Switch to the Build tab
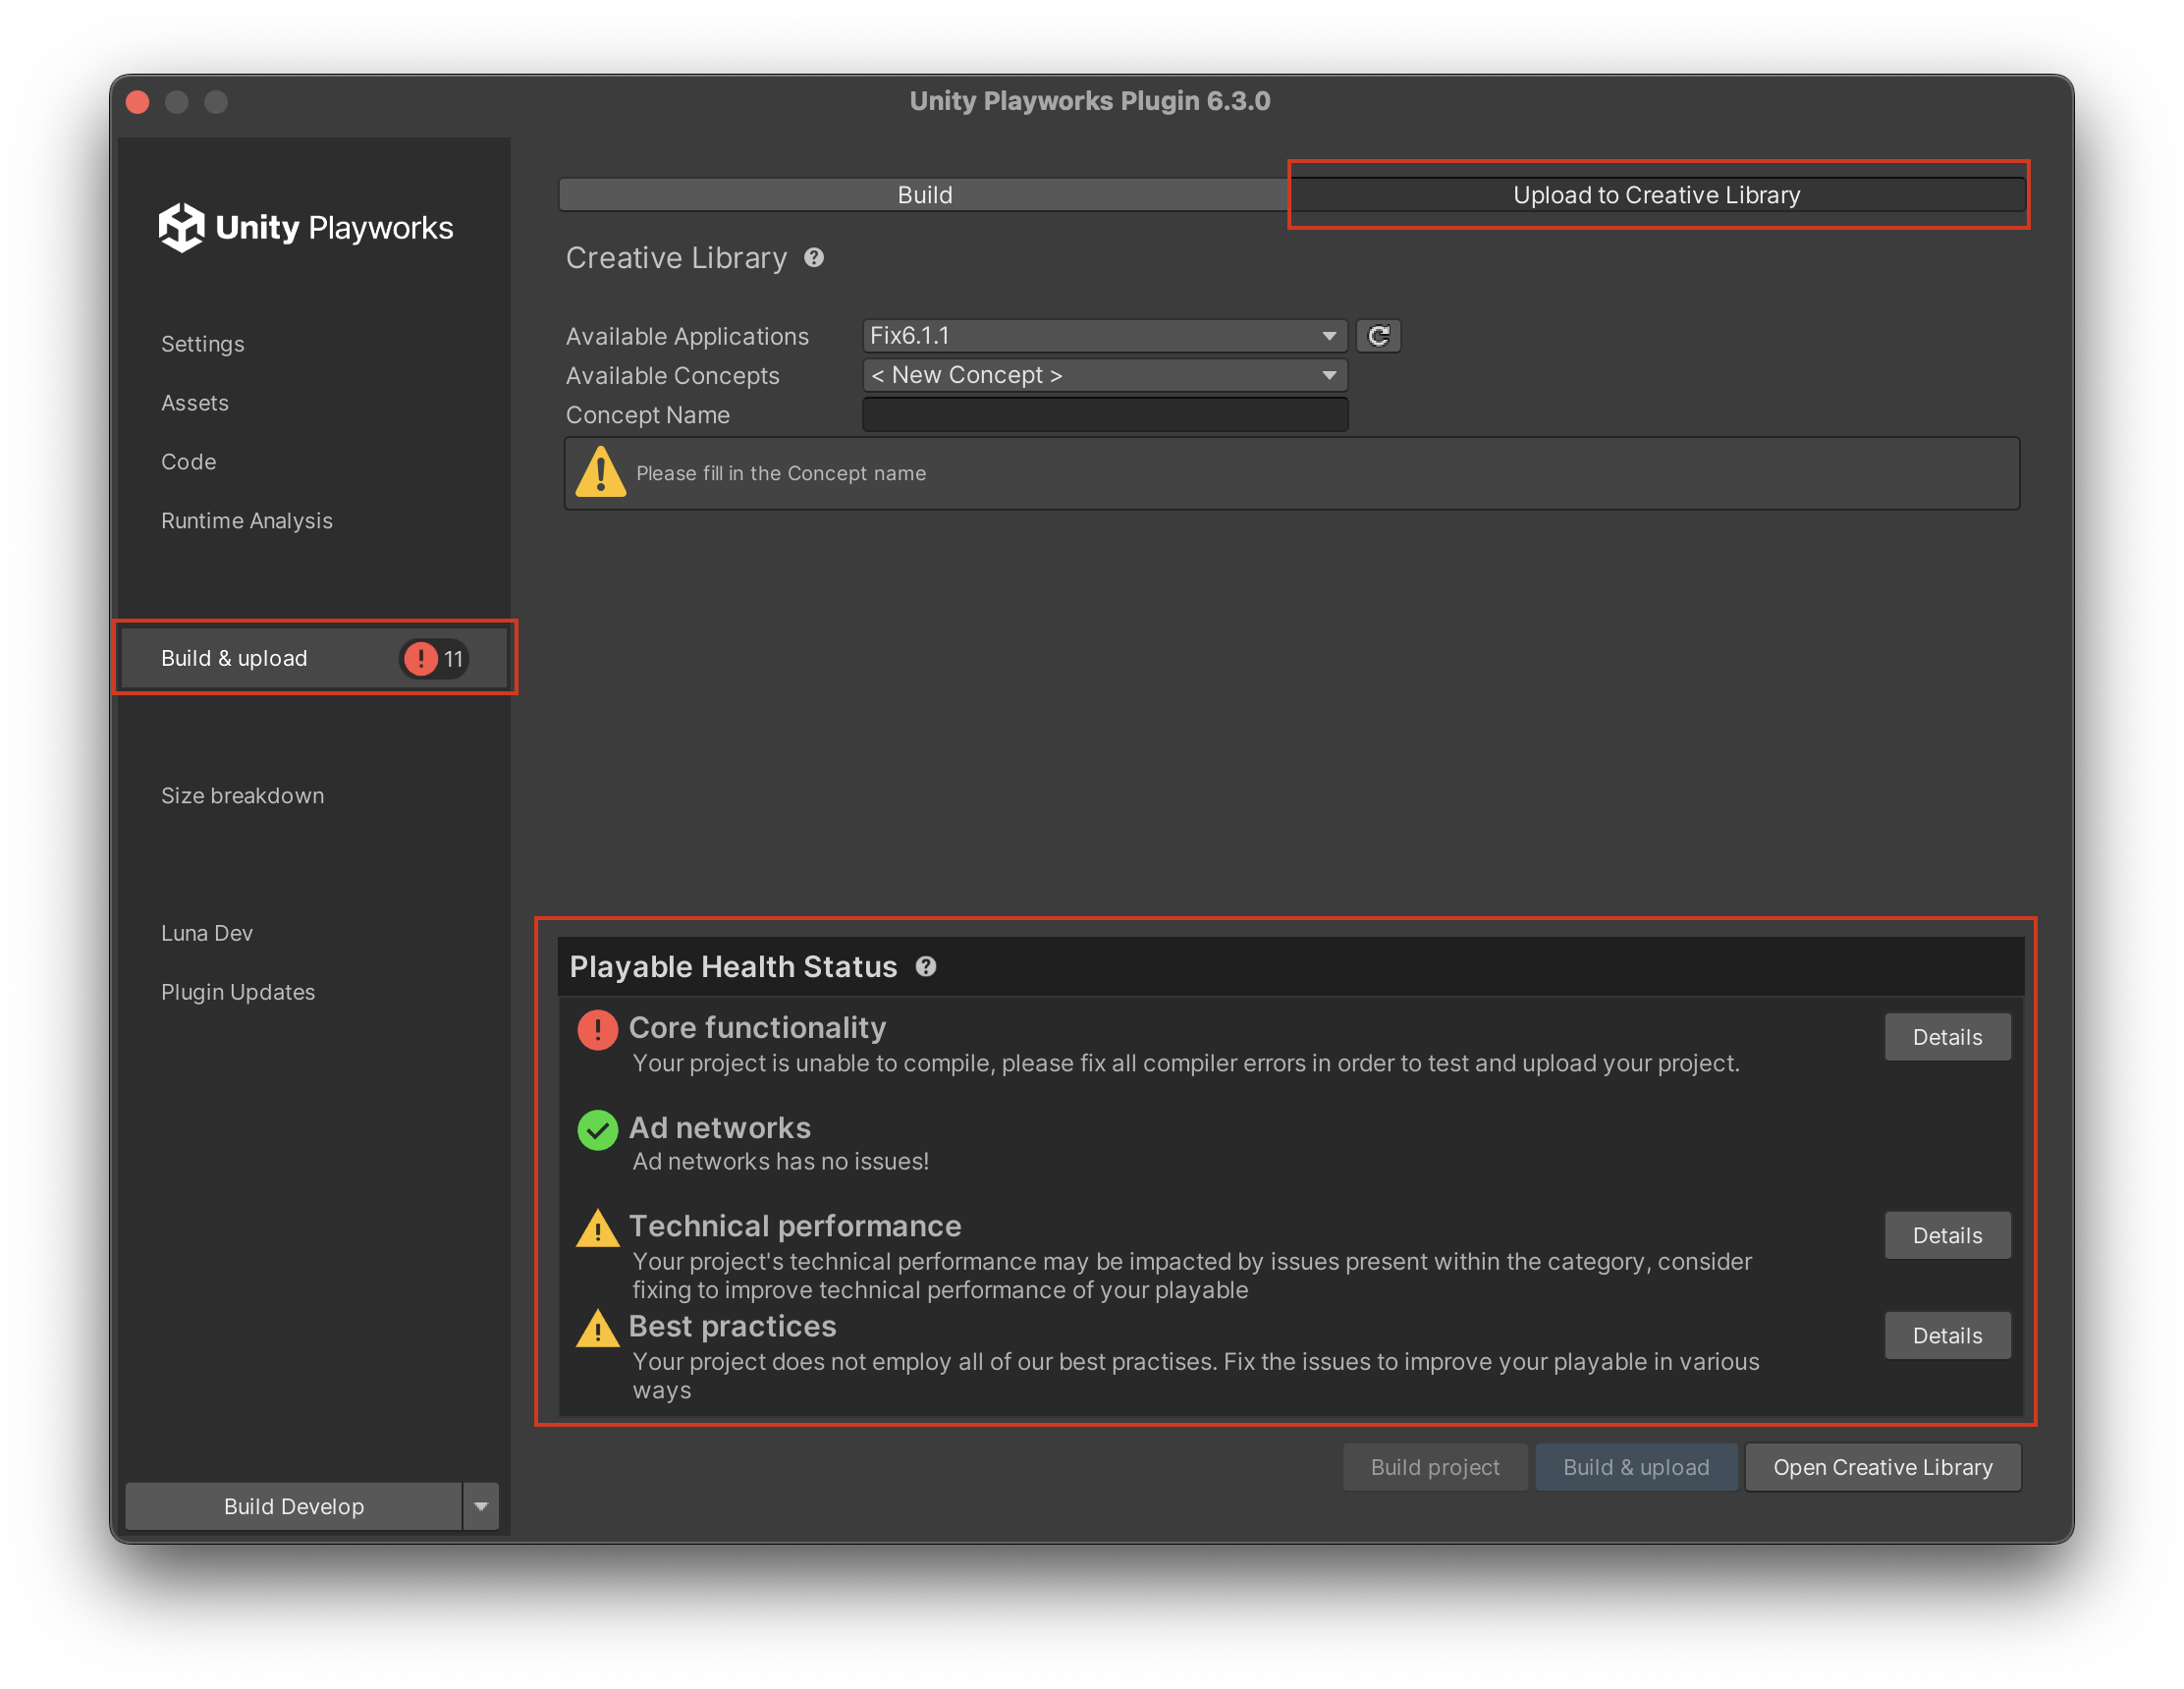Image resolution: width=2184 pixels, height=1689 pixels. [924, 195]
